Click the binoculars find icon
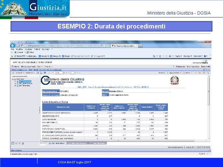The height and width of the screenshot is (167, 223). click(45, 73)
